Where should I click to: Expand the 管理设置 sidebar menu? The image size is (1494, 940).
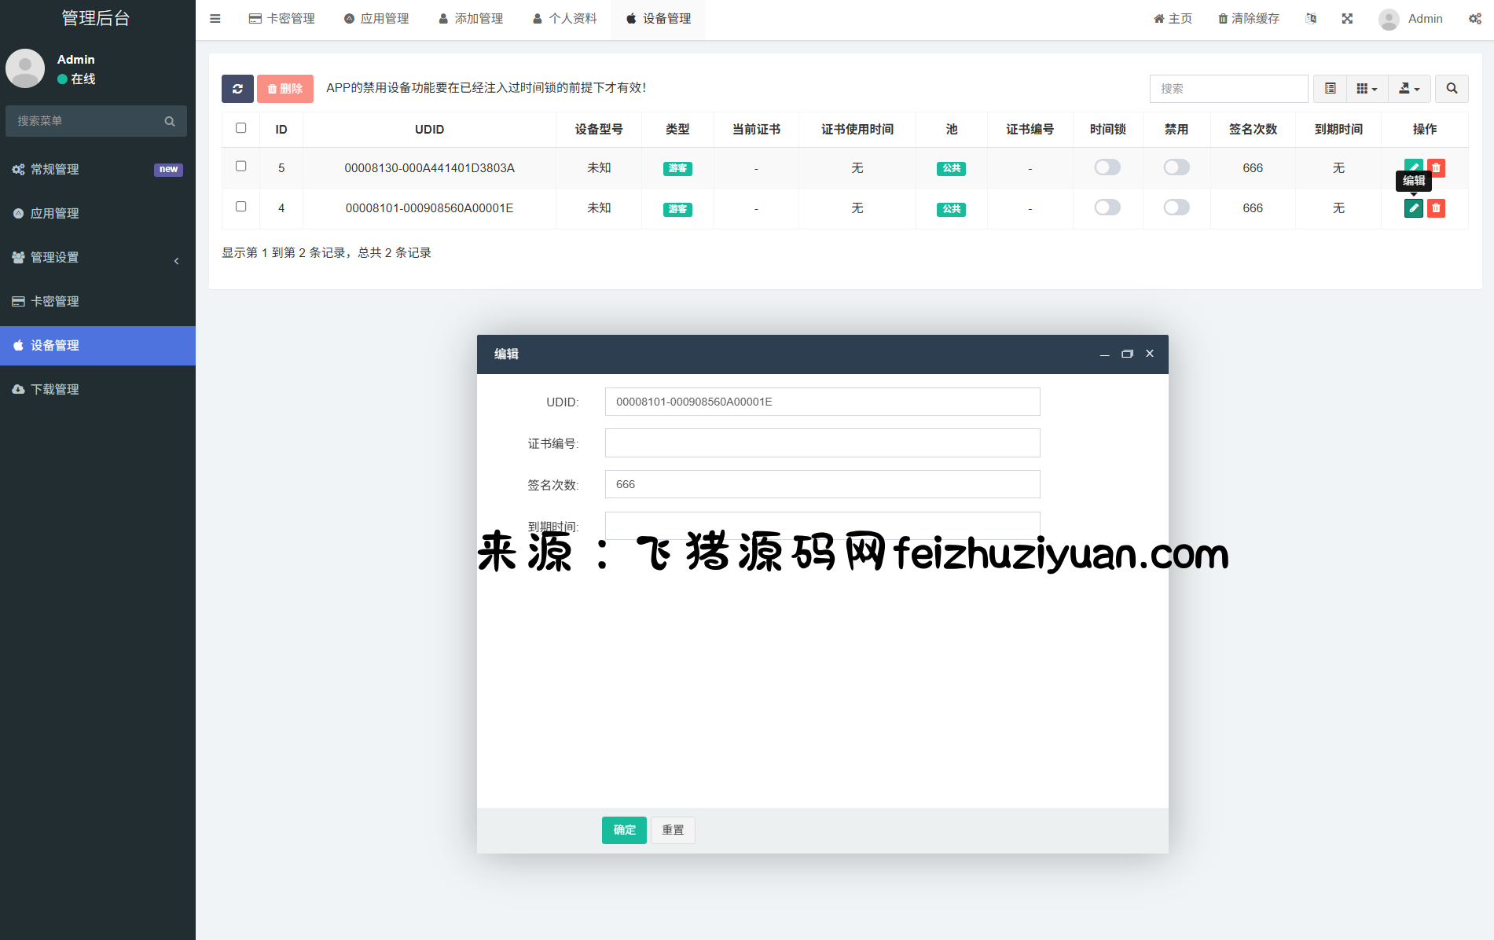(x=97, y=258)
